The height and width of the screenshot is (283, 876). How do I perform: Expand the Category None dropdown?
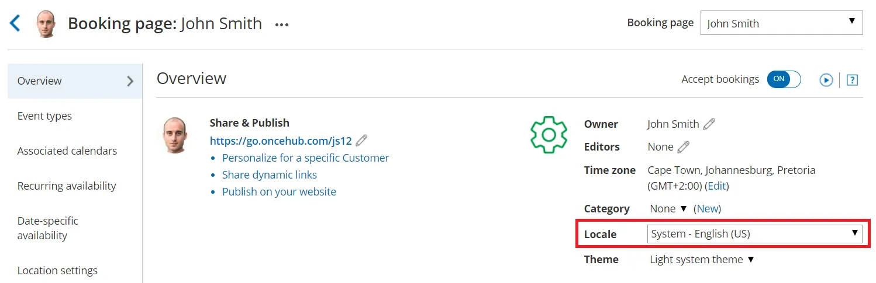[669, 209]
